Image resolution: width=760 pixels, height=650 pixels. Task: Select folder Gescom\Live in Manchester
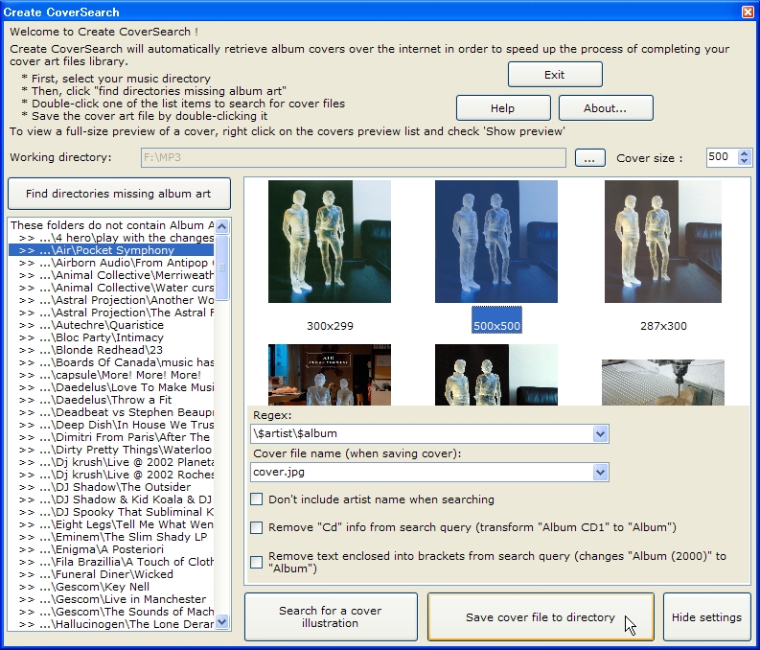point(111,599)
